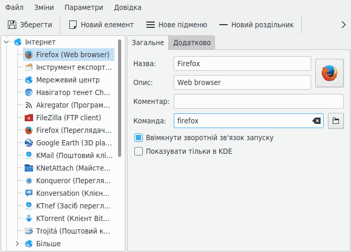Viewport: 351px width, 252px height.
Task: Switch to the Додатково tab
Action: point(192,43)
